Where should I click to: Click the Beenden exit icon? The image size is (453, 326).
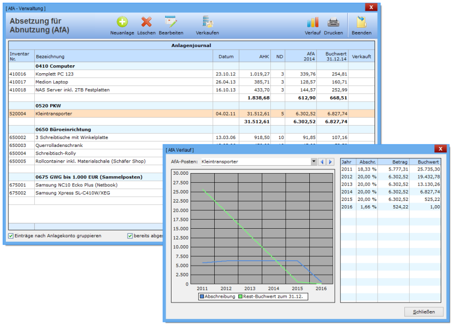[x=361, y=22]
